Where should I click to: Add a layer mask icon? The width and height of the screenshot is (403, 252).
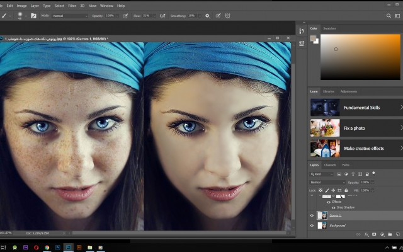coord(374,234)
